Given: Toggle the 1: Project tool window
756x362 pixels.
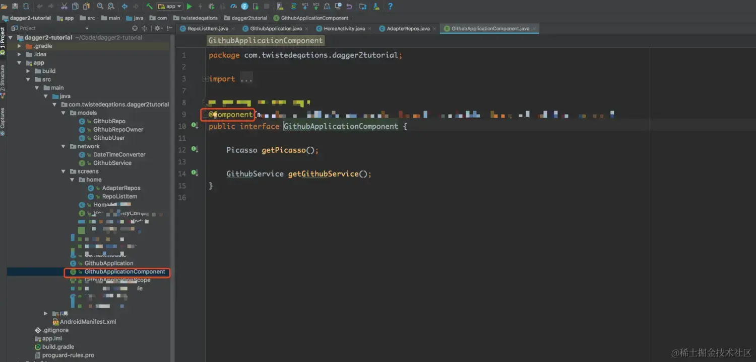Looking at the screenshot, I should (3, 41).
